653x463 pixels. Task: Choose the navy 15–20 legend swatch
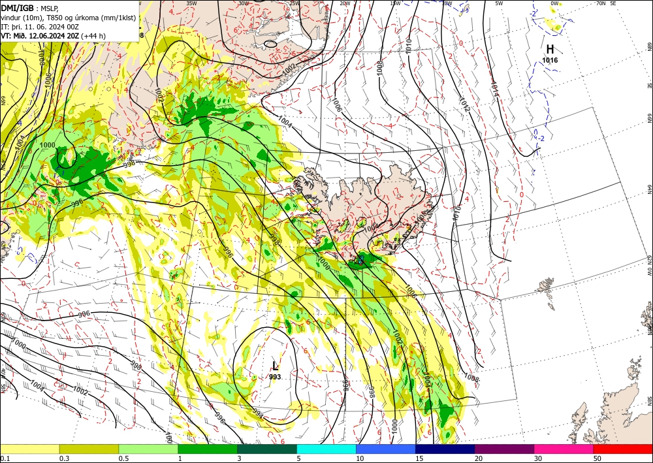tap(445, 449)
